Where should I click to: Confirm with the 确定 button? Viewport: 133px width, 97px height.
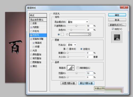pyautogui.click(x=117, y=15)
